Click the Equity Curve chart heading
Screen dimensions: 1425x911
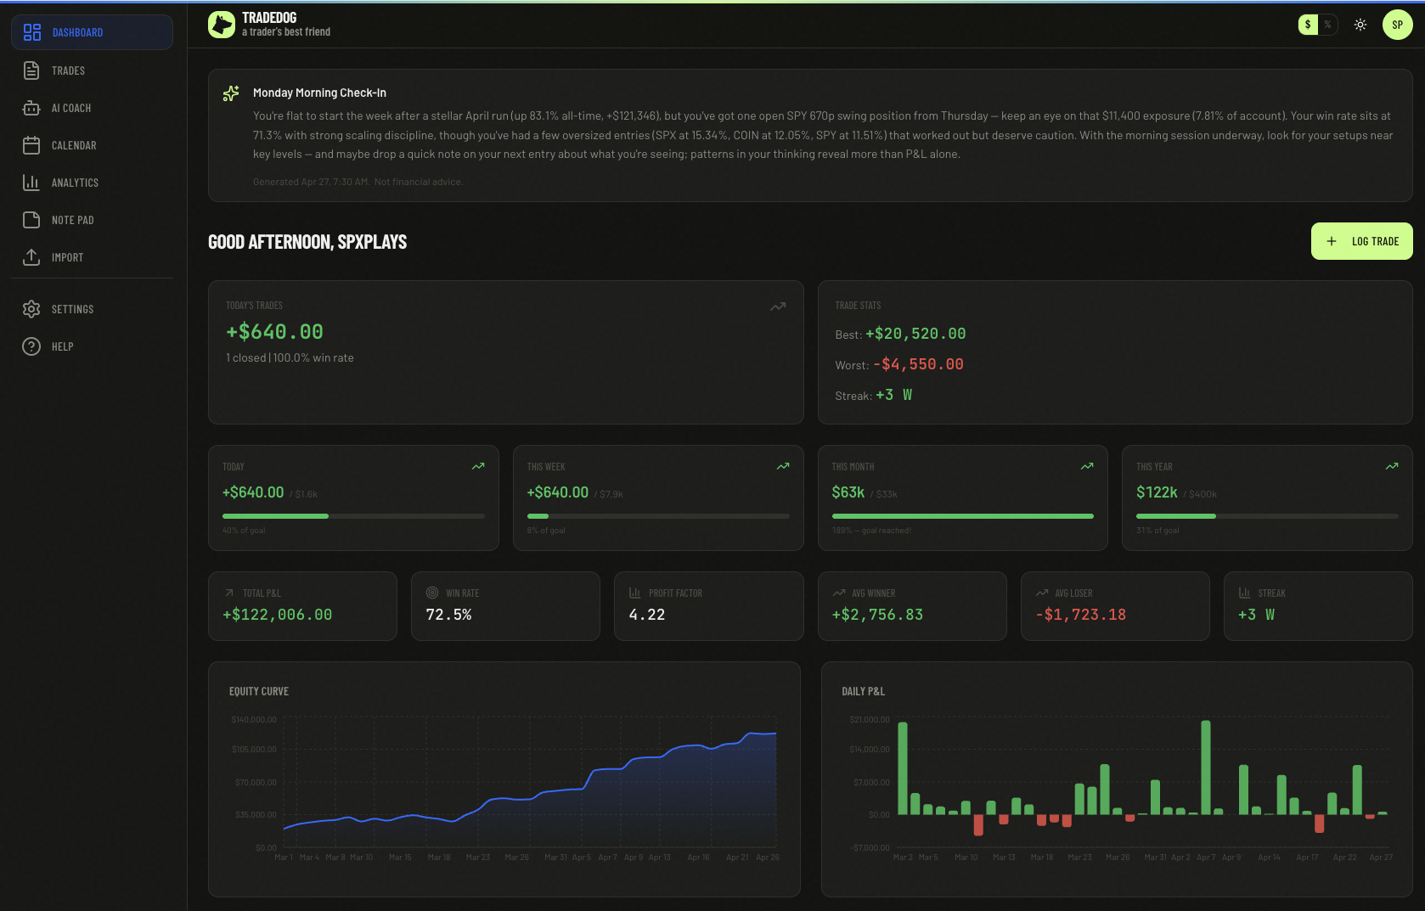[x=259, y=691]
